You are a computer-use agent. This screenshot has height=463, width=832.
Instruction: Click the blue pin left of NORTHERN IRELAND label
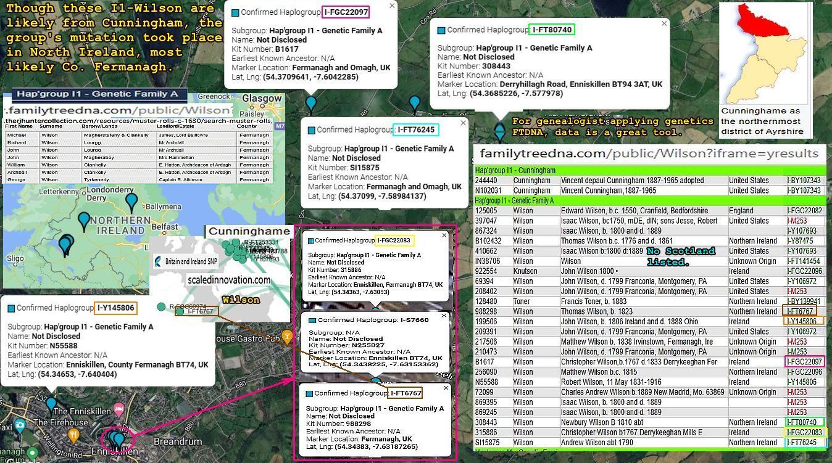(x=84, y=221)
